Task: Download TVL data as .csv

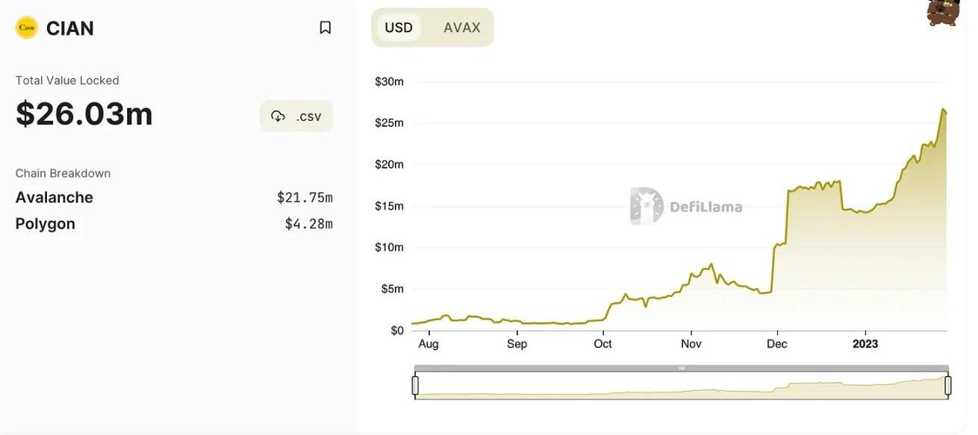Action: [296, 116]
